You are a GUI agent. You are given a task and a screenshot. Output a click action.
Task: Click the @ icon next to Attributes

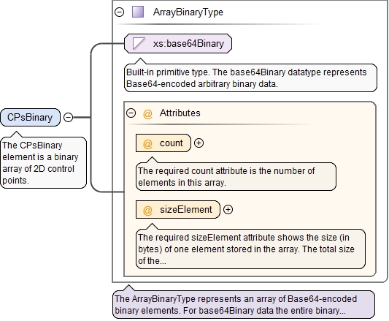147,113
